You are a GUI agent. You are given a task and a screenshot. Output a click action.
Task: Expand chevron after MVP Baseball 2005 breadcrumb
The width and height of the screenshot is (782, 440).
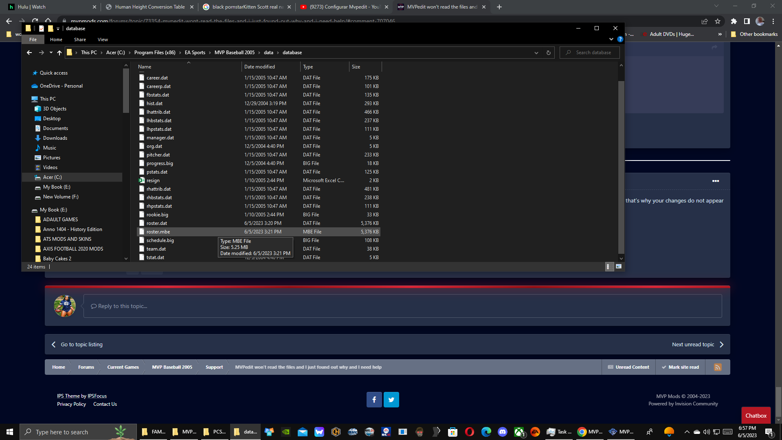259,53
